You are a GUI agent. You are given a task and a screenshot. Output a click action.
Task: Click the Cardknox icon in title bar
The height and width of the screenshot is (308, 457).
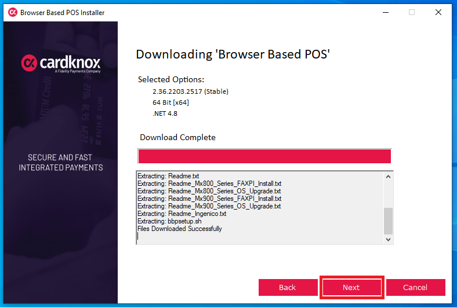coord(13,13)
